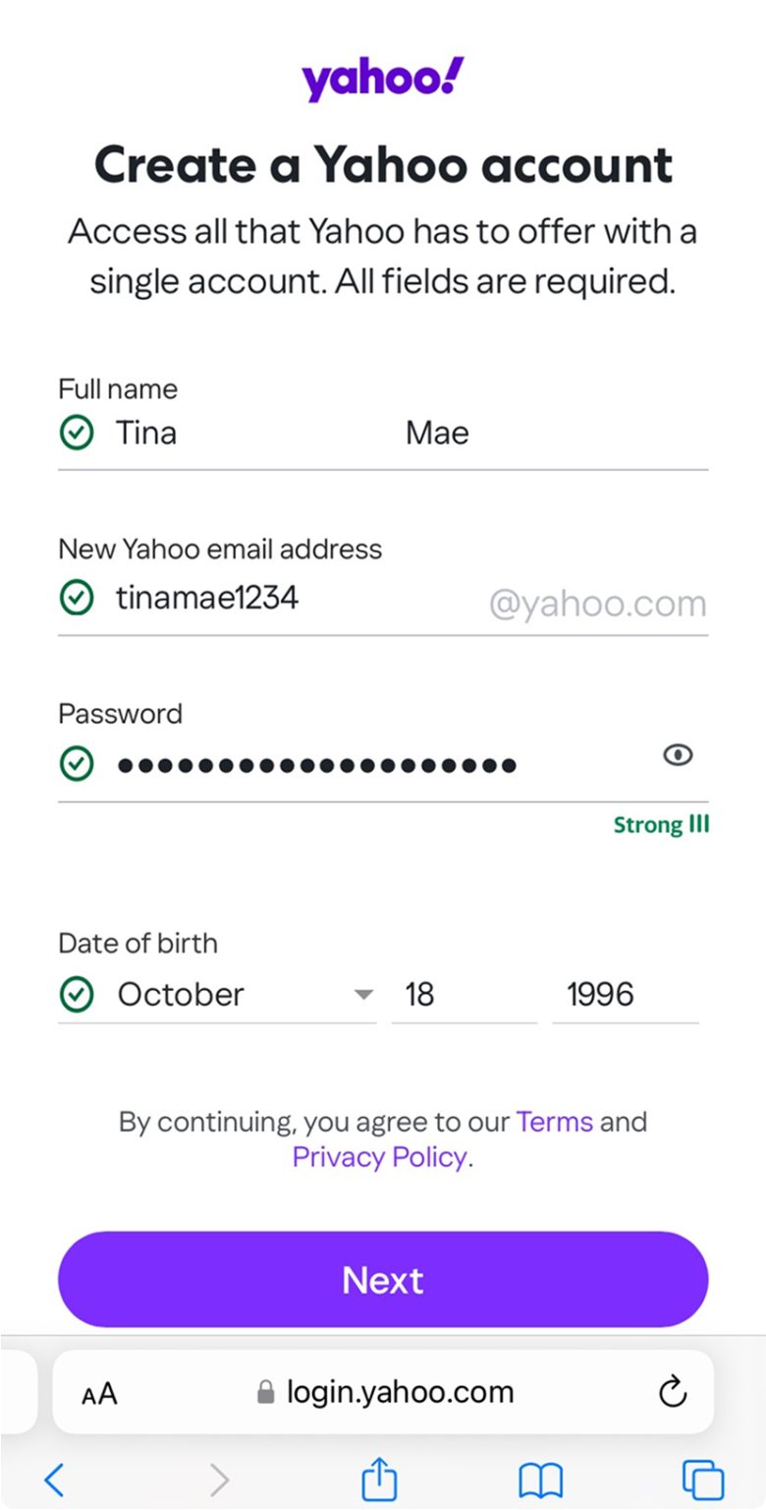The width and height of the screenshot is (766, 1510).
Task: Open the Bookmarks icon
Action: pyautogui.click(x=541, y=1478)
